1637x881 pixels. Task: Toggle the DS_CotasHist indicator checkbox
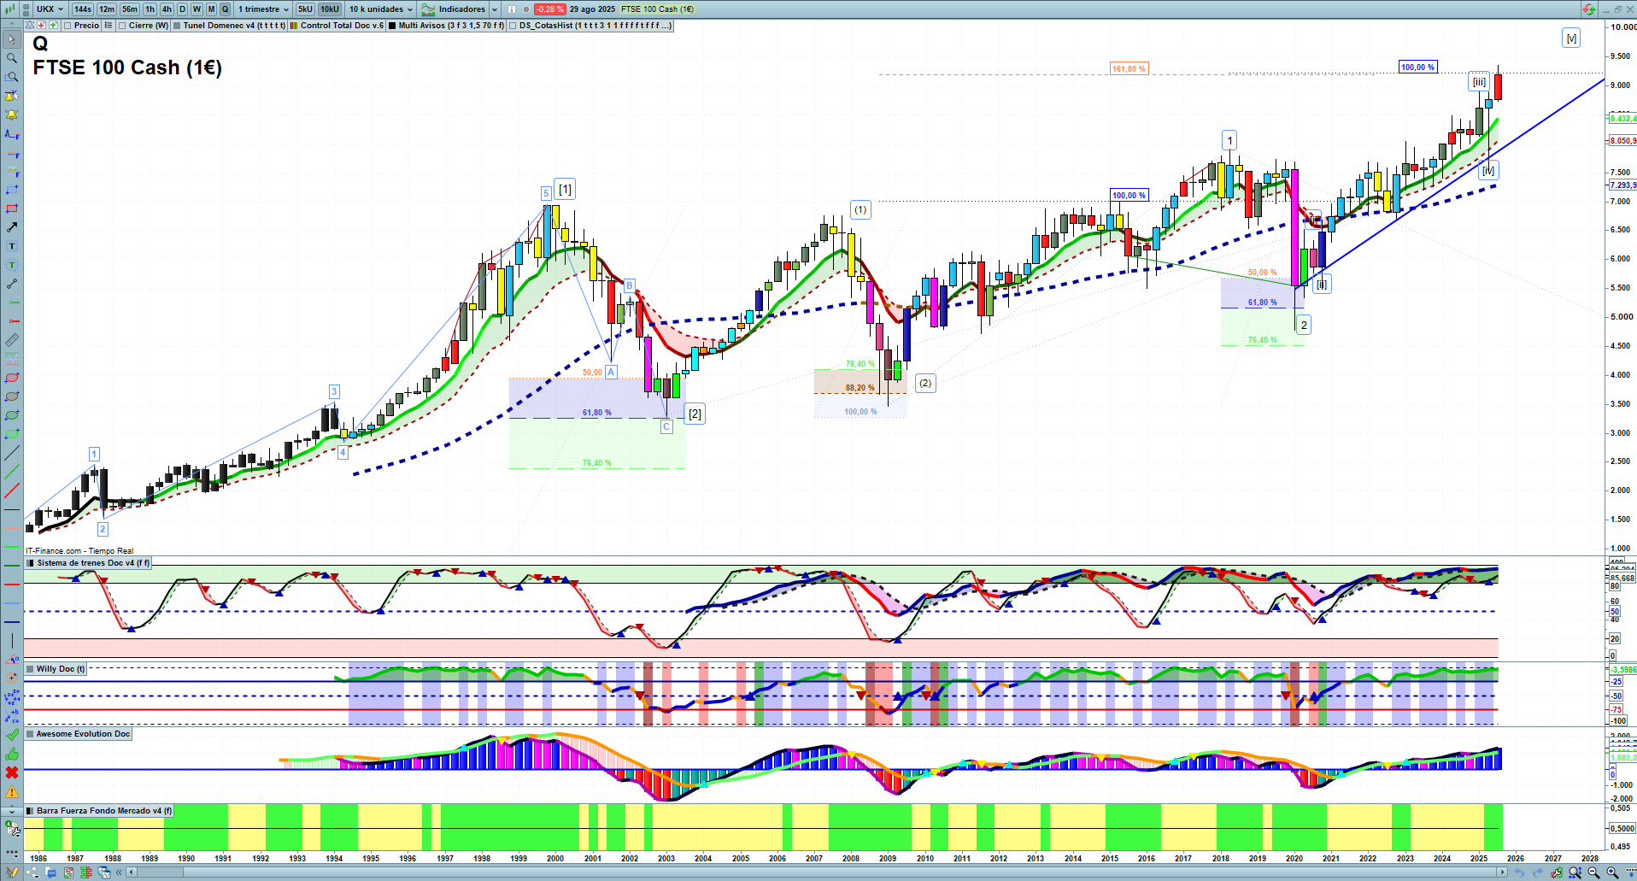point(513,26)
